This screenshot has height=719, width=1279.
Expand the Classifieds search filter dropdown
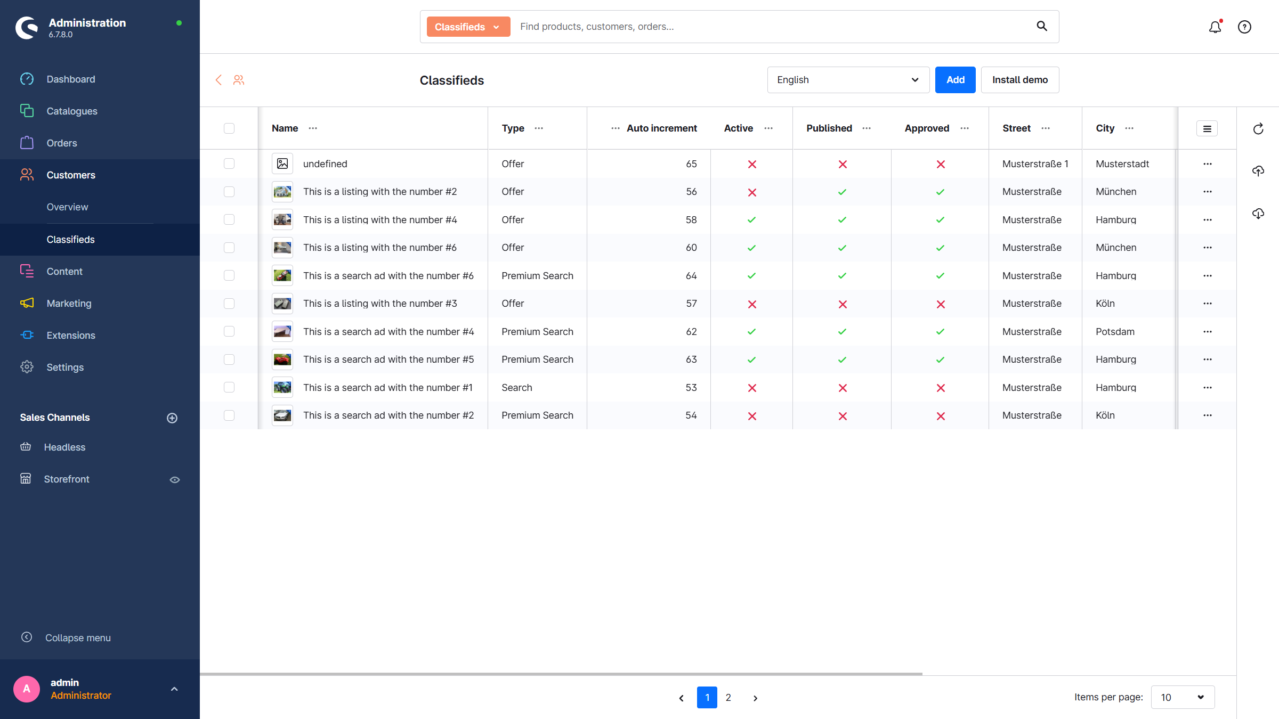pyautogui.click(x=468, y=27)
